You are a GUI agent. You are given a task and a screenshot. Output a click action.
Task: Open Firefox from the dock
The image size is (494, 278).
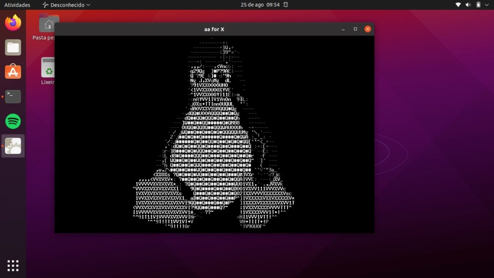tap(13, 21)
